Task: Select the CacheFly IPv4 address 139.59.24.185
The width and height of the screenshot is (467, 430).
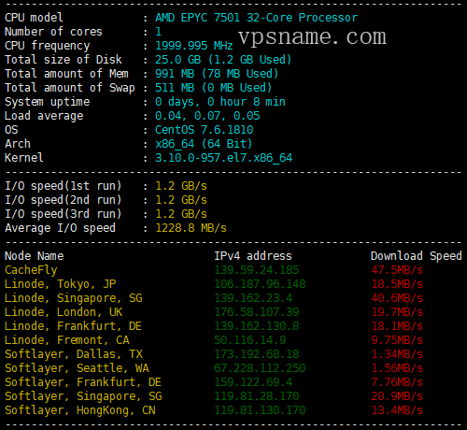Action: [257, 270]
